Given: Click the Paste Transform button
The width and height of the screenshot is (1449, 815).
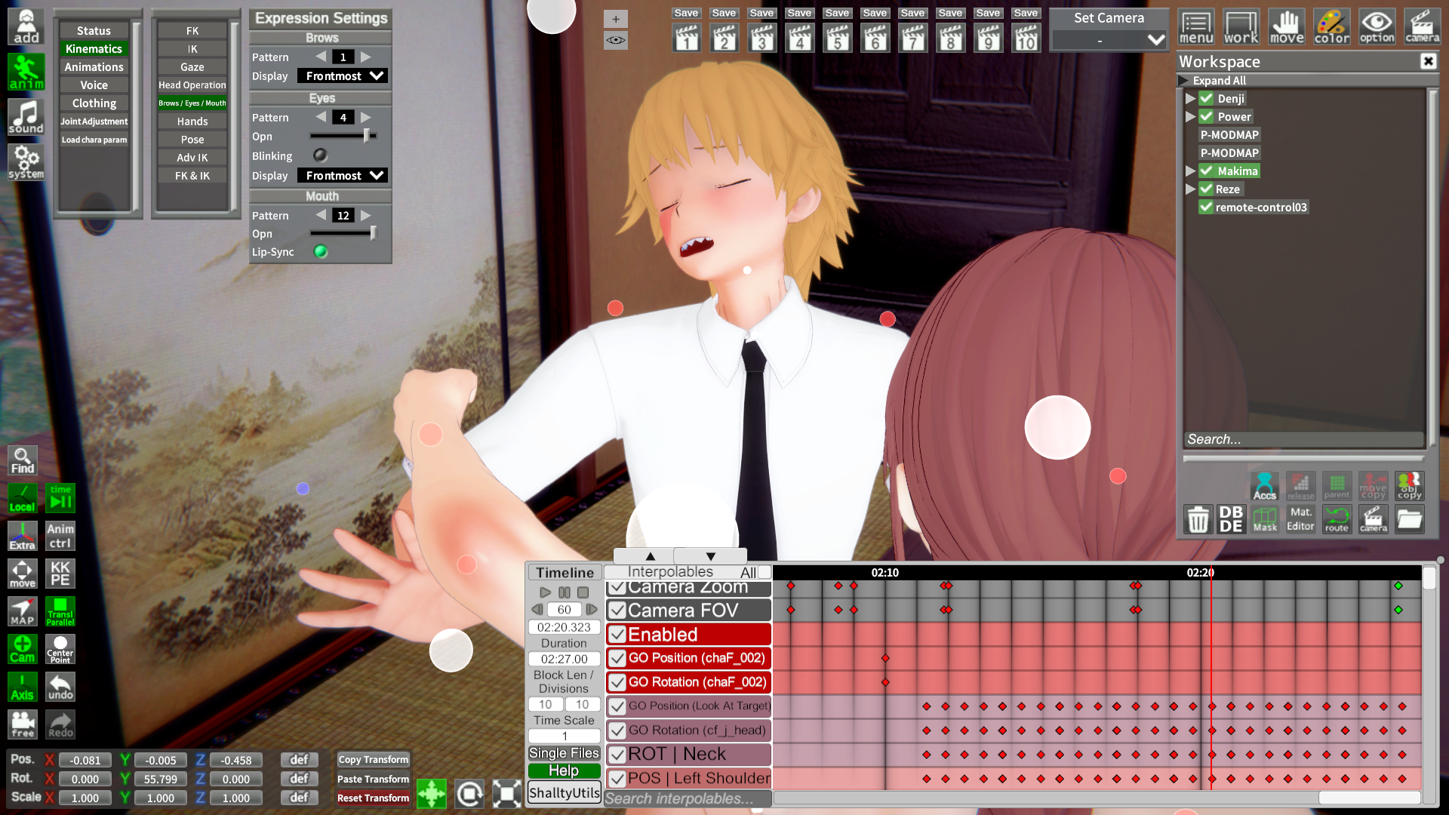Looking at the screenshot, I should 373,779.
